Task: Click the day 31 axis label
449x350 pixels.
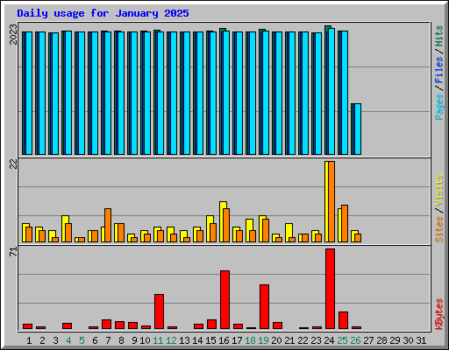Action: pos(421,340)
